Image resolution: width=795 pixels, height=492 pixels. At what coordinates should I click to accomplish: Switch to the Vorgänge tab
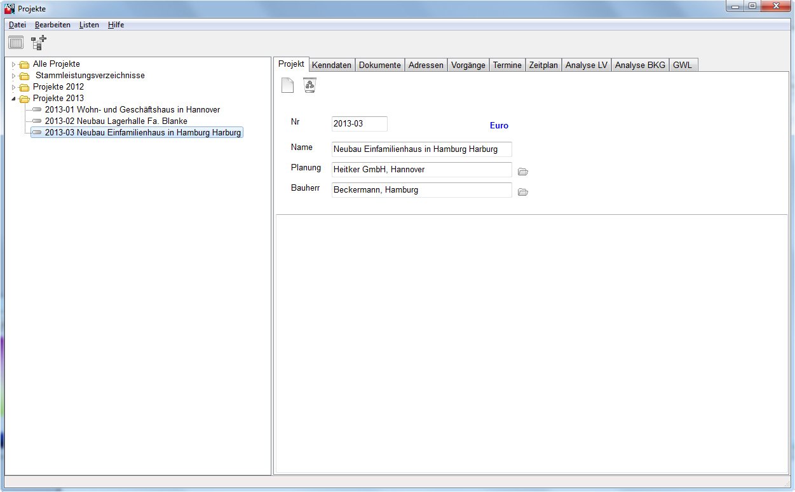pos(468,65)
